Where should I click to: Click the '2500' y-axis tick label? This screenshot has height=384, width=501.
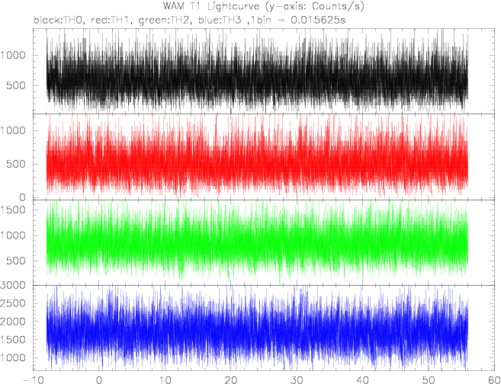point(12,303)
